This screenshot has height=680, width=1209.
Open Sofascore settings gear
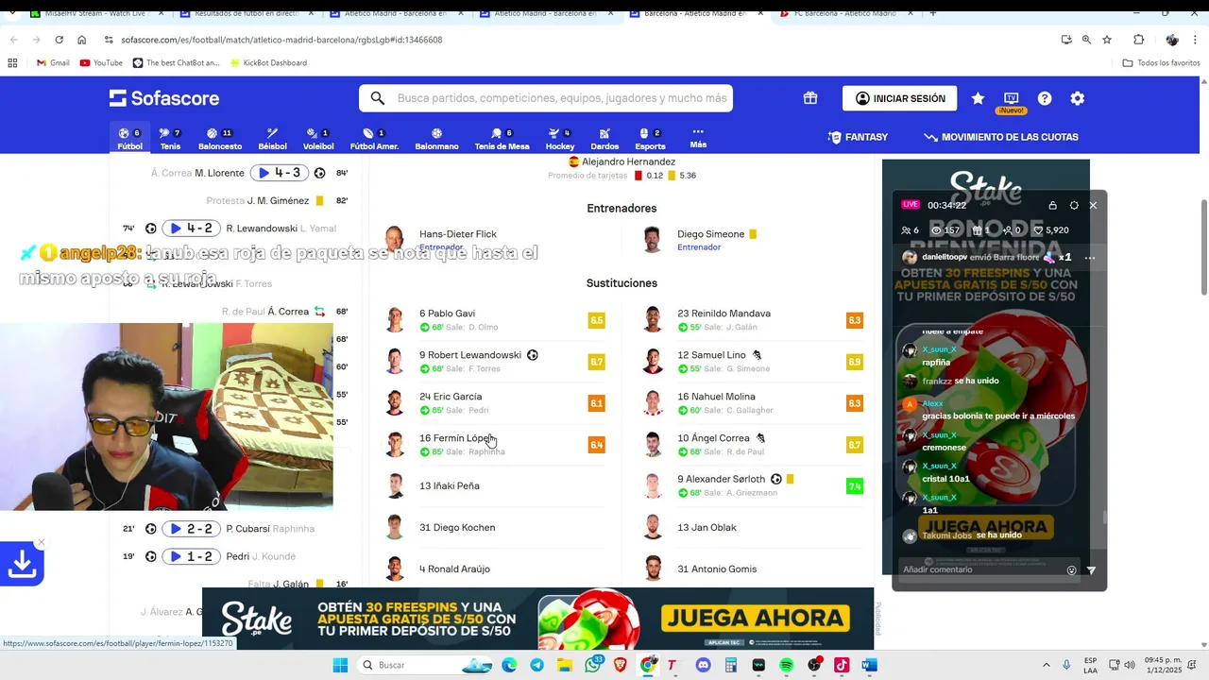point(1078,98)
